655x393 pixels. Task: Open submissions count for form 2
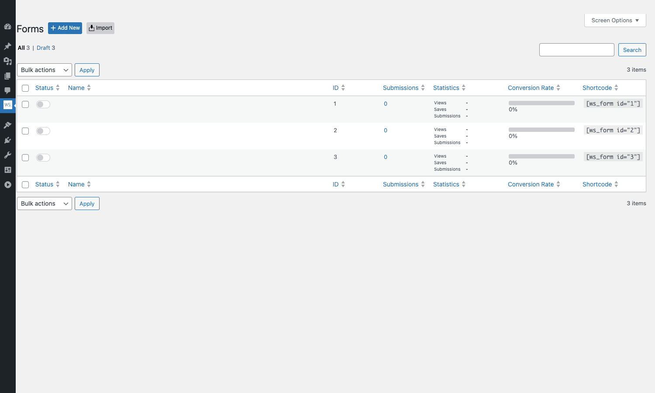point(386,130)
